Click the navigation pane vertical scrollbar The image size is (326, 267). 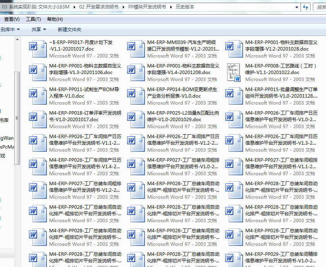17,116
